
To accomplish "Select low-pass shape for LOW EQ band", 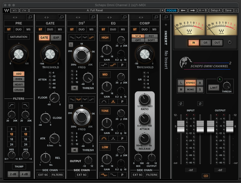I will (113, 175).
